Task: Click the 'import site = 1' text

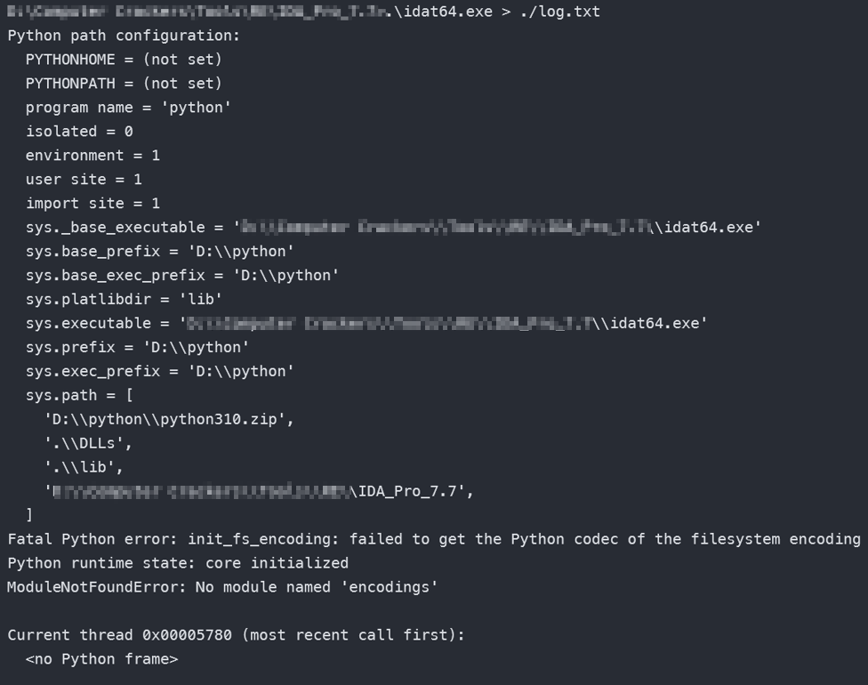Action: [92, 203]
